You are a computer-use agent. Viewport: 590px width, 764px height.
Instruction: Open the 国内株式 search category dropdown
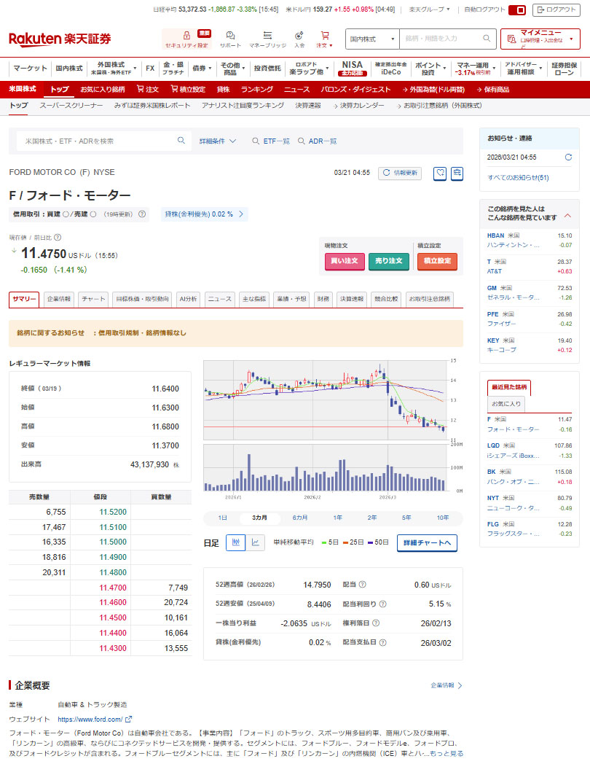[372, 39]
